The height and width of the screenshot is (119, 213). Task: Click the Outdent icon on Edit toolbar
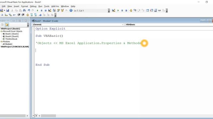point(23,15)
